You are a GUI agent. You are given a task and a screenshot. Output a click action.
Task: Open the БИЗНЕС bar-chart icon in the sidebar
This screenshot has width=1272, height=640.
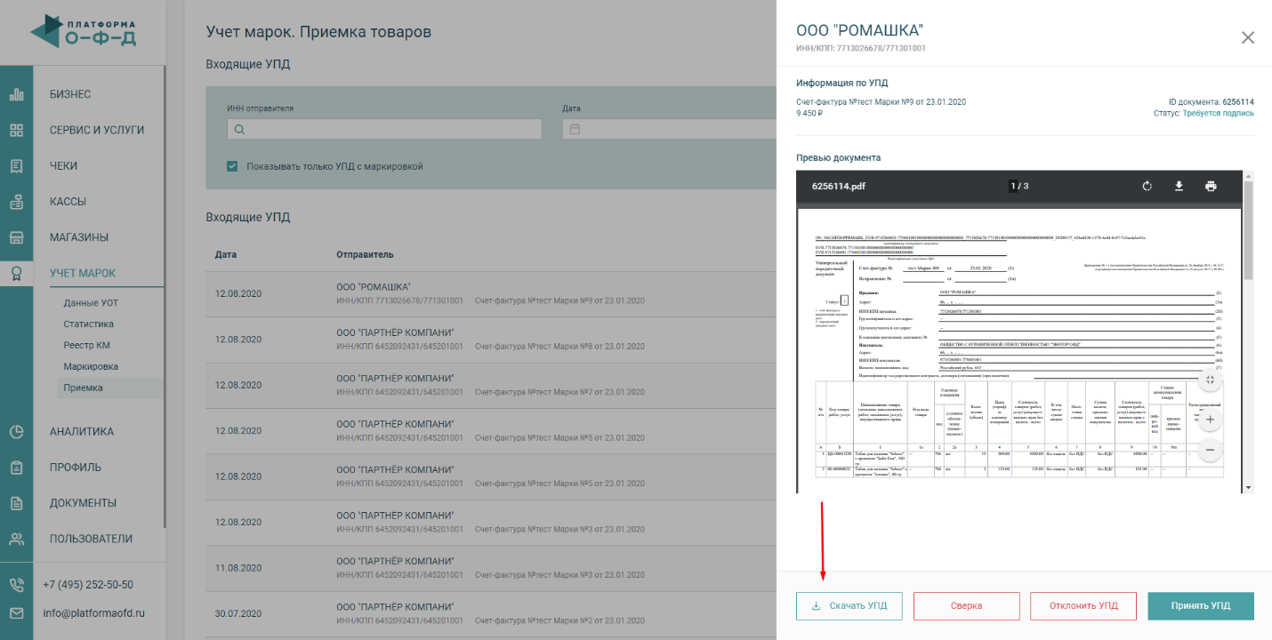pos(16,94)
